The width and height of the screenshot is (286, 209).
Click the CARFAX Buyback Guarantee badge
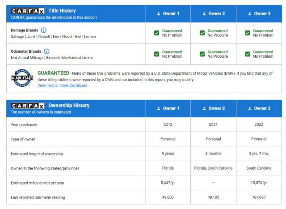click(x=22, y=78)
